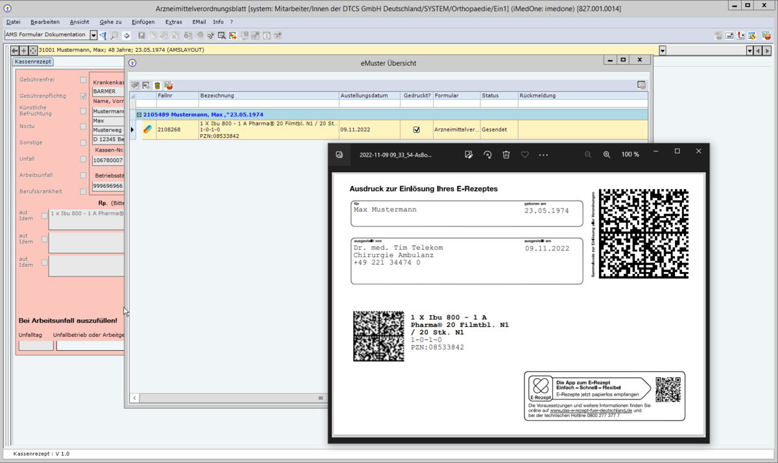The width and height of the screenshot is (778, 463).
Task: Click the magnifier search icon in main toolbar
Action: [x=114, y=36]
